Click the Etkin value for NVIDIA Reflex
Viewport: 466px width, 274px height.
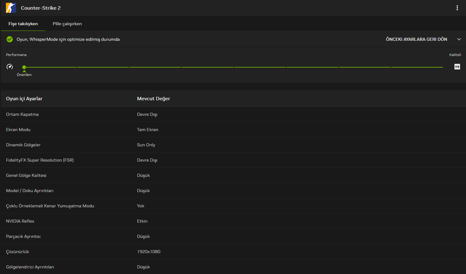[142, 221]
